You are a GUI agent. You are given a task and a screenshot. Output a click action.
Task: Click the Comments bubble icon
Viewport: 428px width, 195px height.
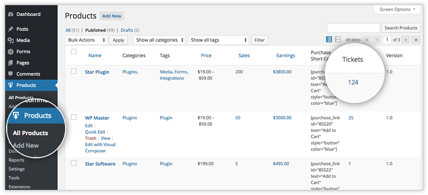pos(11,74)
